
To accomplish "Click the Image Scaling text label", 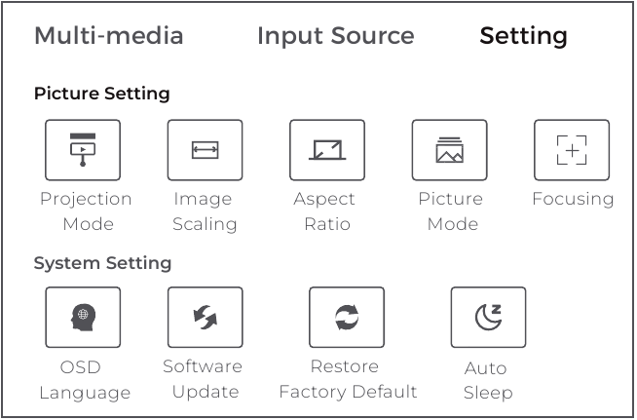I will pyautogui.click(x=205, y=211).
